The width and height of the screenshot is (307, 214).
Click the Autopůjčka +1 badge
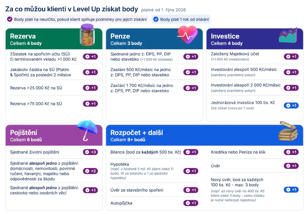(x=191, y=203)
